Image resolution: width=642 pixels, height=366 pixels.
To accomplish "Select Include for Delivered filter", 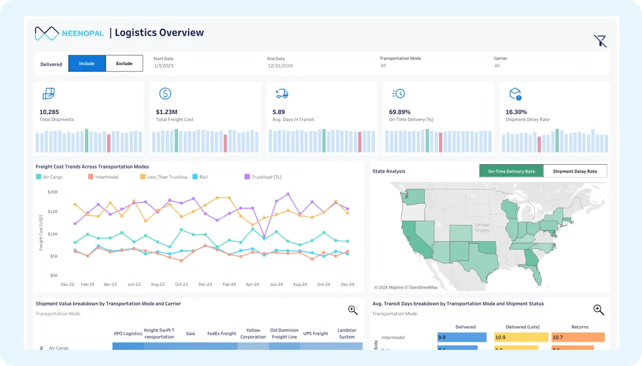I will pos(87,64).
